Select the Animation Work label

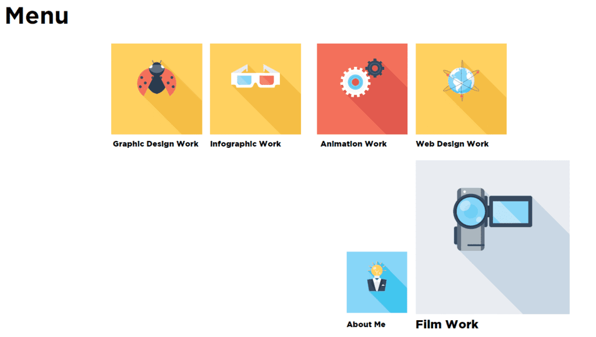353,144
